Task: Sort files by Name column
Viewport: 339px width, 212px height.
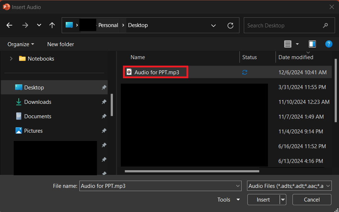Action: point(138,57)
